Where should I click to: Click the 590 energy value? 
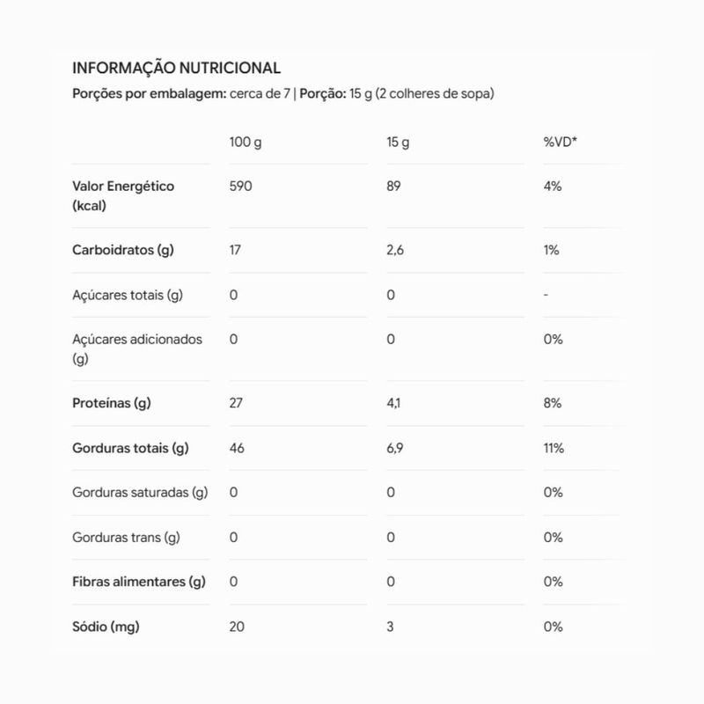click(240, 187)
